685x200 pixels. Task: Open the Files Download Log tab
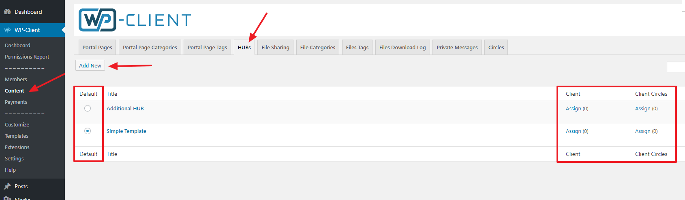pos(402,47)
